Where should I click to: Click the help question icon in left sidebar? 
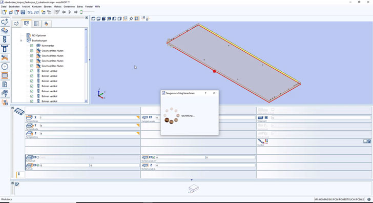[x=5, y=93]
